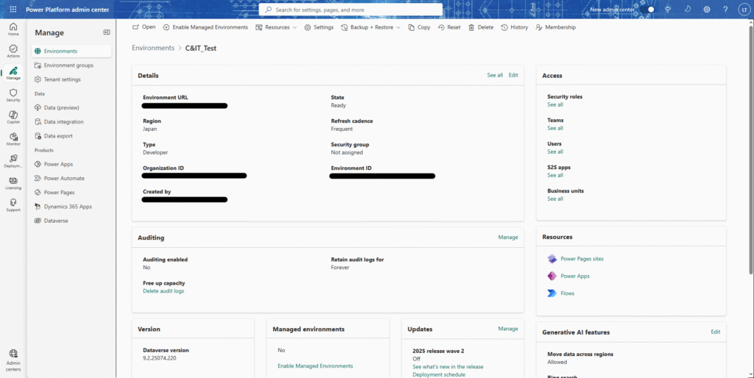Click Enable Managed Environments toolbar button

click(205, 27)
